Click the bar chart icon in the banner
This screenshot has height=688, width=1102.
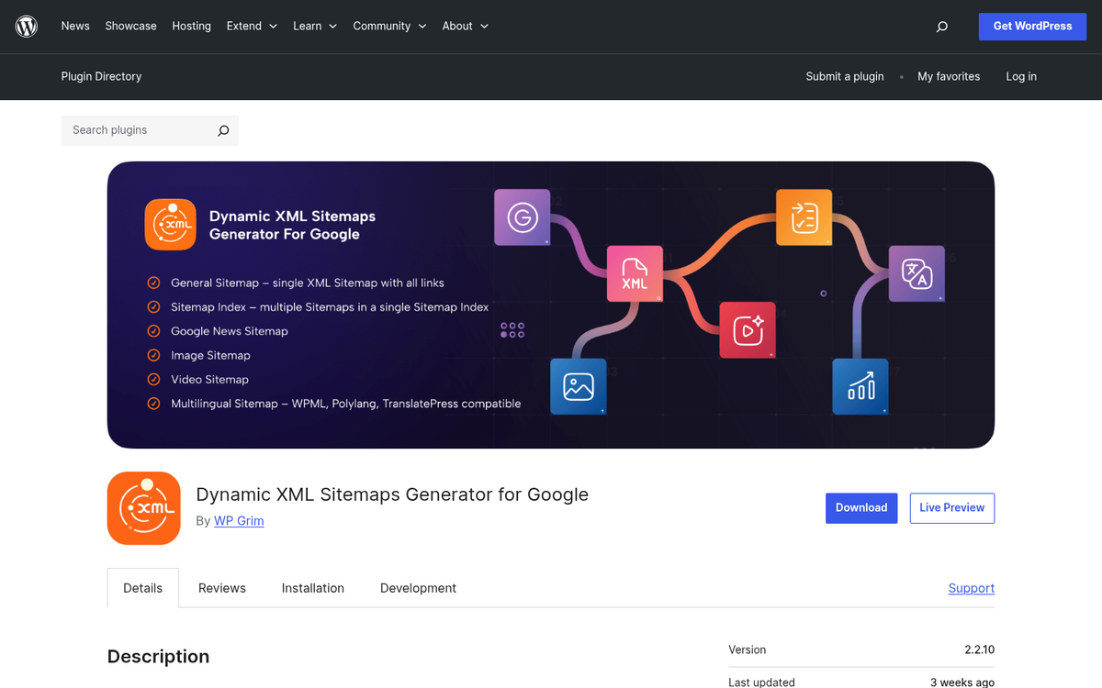pos(860,386)
